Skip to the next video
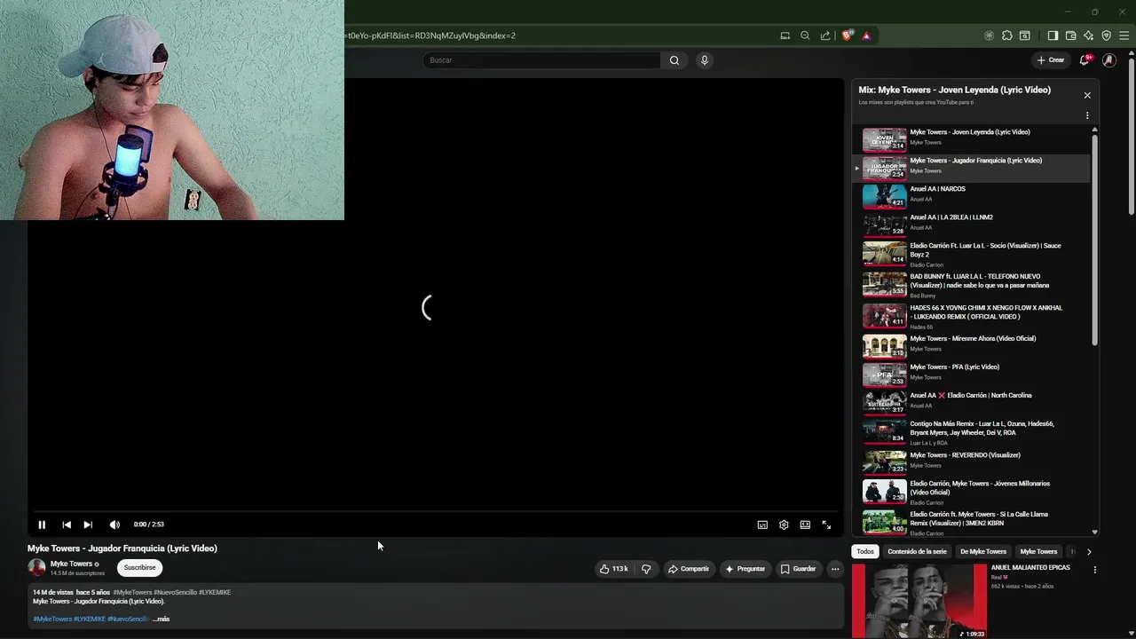This screenshot has width=1136, height=639. pyautogui.click(x=88, y=525)
